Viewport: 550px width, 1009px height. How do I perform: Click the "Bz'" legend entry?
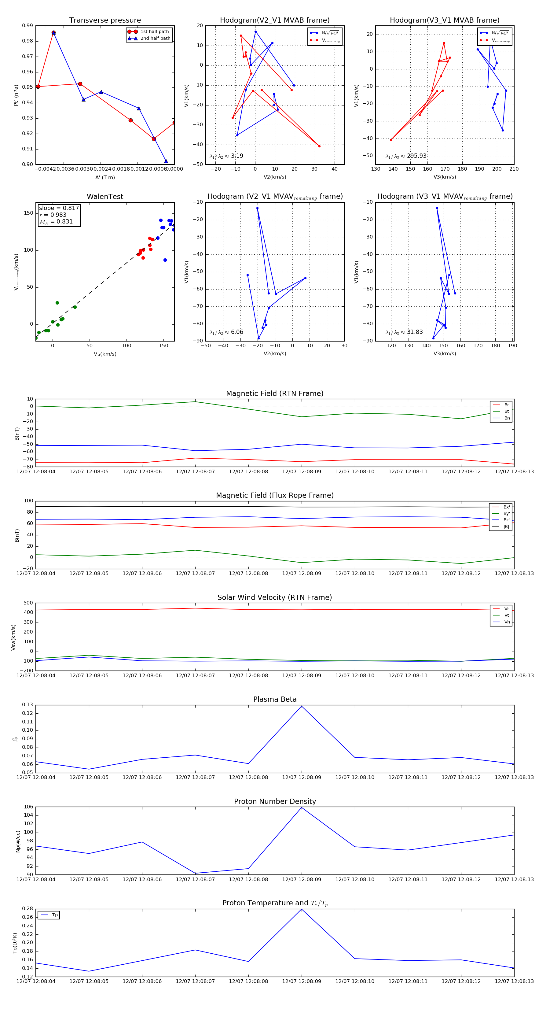(501, 520)
